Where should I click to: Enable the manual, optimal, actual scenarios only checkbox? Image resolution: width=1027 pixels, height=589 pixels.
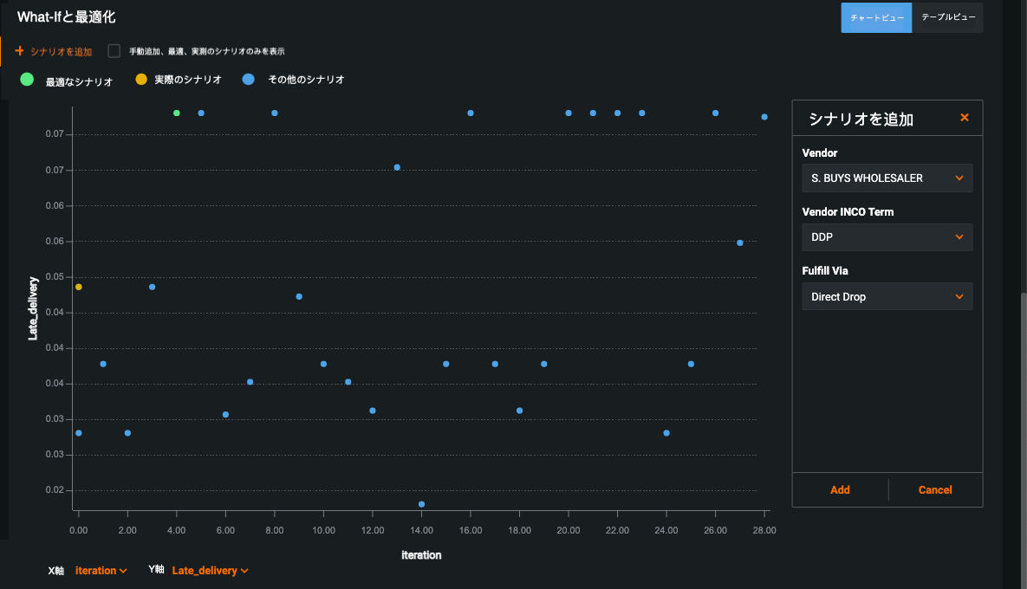114,51
